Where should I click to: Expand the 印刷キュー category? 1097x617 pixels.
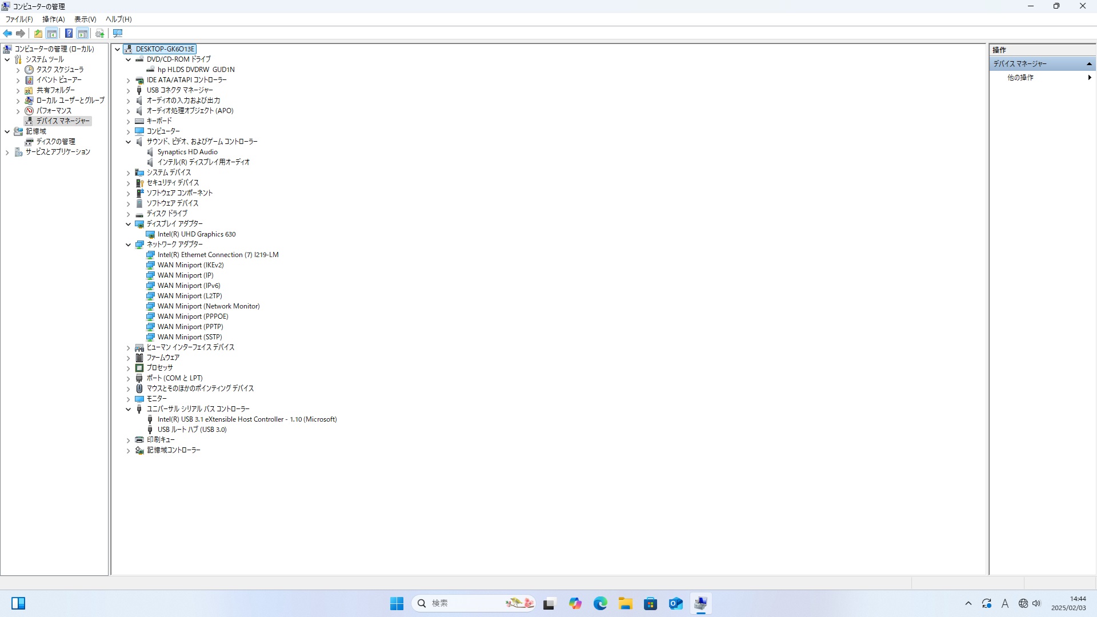[129, 440]
